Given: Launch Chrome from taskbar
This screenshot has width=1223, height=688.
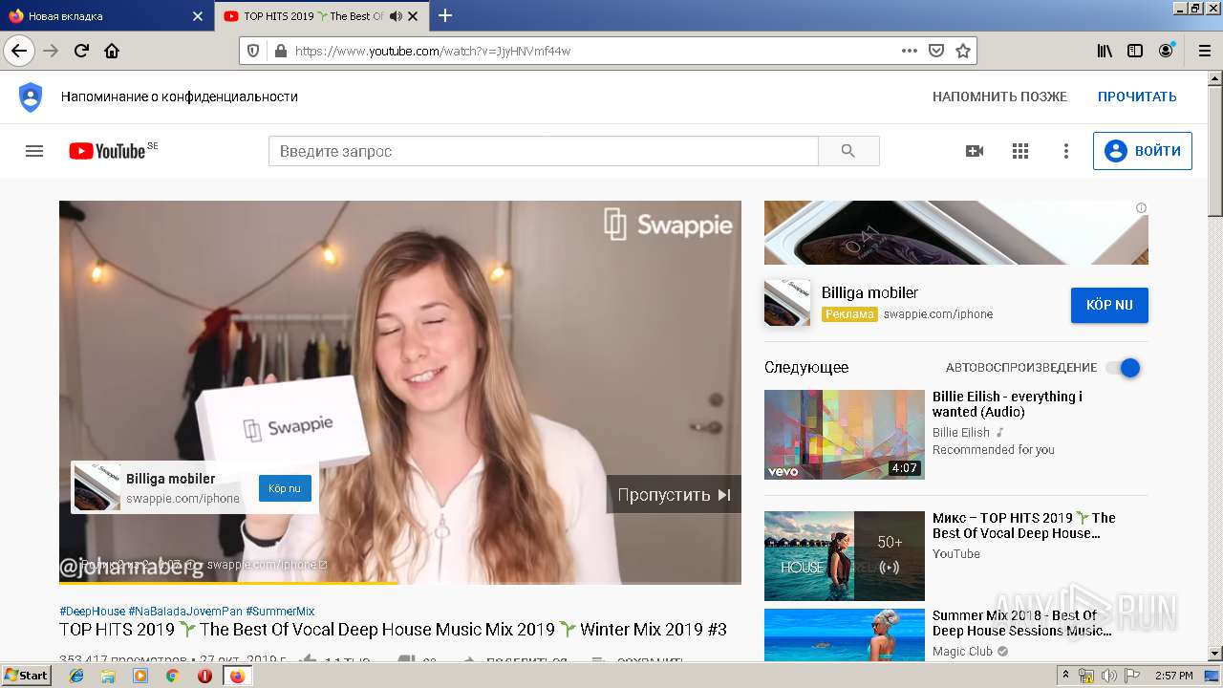Looking at the screenshot, I should (x=172, y=676).
